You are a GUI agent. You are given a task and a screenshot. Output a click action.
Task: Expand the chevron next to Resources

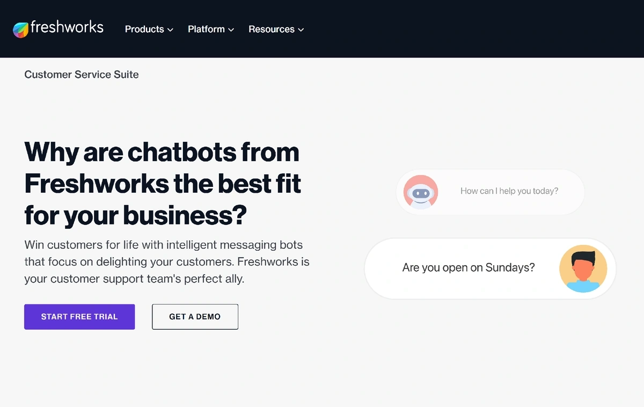point(301,30)
